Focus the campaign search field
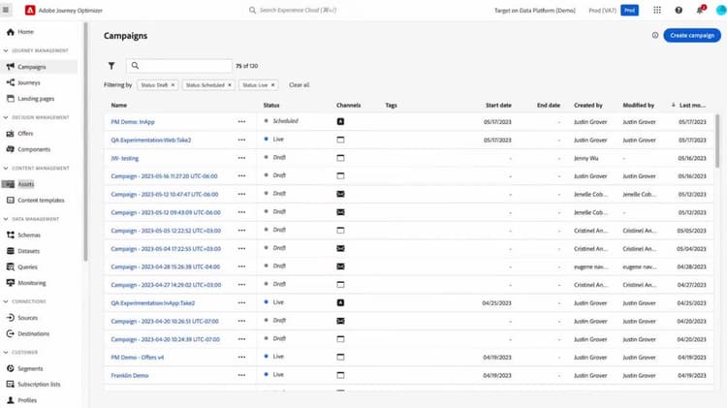 pos(179,66)
